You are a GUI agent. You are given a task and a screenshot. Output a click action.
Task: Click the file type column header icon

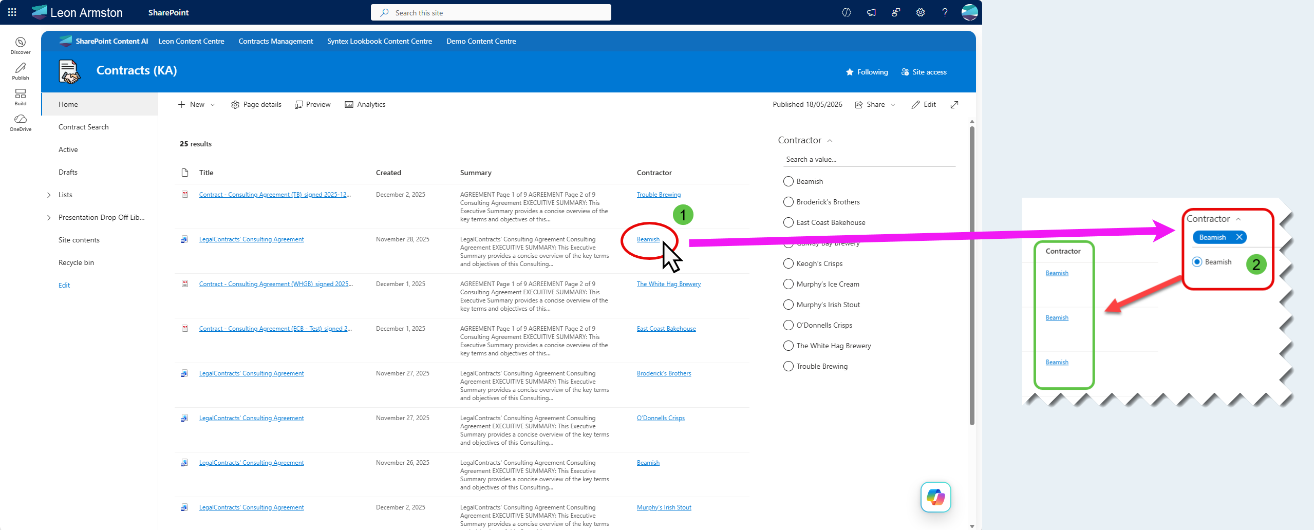pos(185,173)
